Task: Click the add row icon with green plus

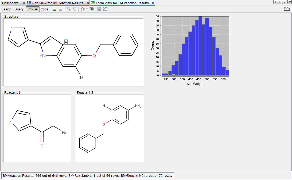Action: point(54,9)
